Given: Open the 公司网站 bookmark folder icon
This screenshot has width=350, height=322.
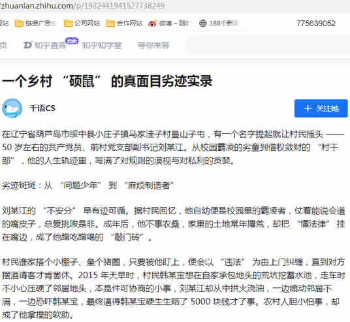Looking at the screenshot, I should [68, 24].
